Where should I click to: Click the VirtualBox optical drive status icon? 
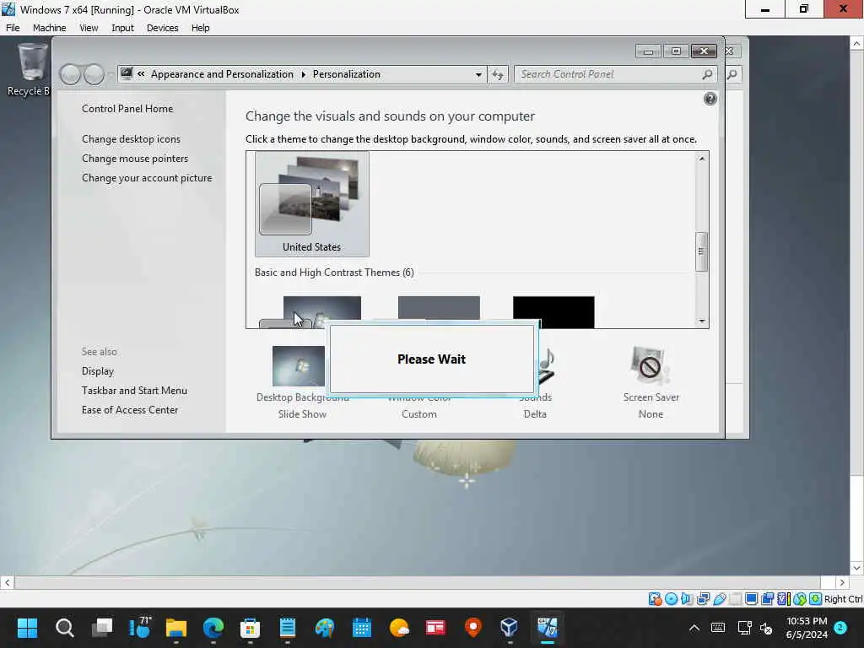[671, 599]
